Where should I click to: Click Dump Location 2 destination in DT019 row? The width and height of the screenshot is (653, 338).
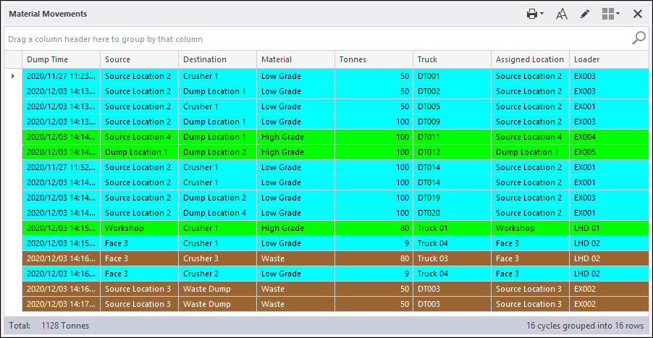pyautogui.click(x=217, y=198)
